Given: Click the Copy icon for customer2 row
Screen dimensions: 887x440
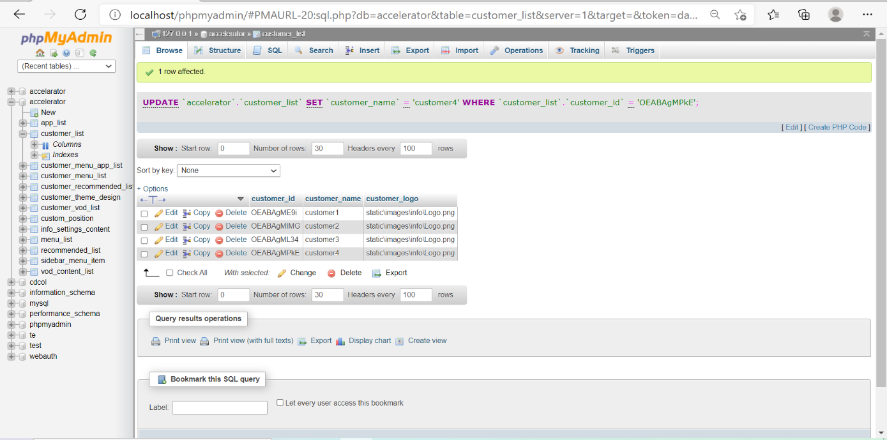Looking at the screenshot, I should click(187, 227).
